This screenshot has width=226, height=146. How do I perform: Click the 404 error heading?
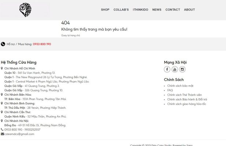66,23
